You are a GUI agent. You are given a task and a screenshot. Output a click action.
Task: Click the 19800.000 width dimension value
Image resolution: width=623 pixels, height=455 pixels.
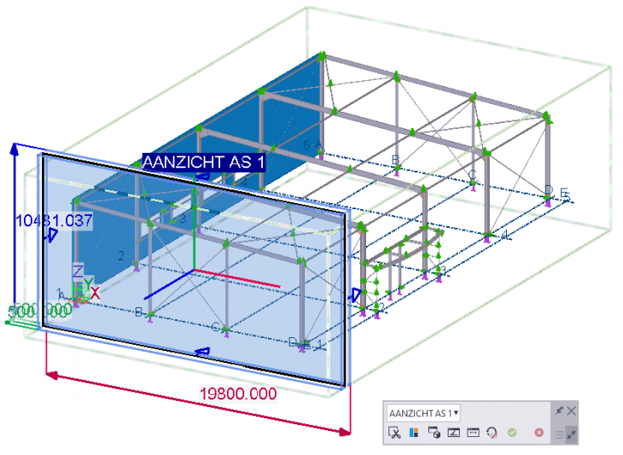(238, 394)
